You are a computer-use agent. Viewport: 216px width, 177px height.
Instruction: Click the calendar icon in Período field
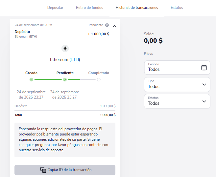204,68
